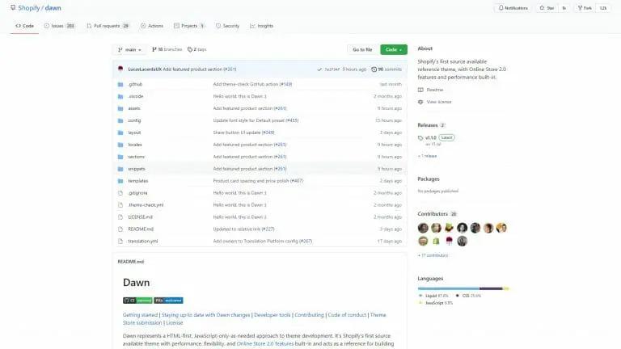Click the CI status badge in README
The image size is (621, 349).
[137, 300]
